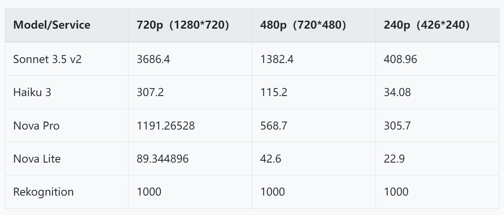Screen dimensions: 504x215
Task: Select the 720p (1280*720) column header
Action: coord(183,25)
